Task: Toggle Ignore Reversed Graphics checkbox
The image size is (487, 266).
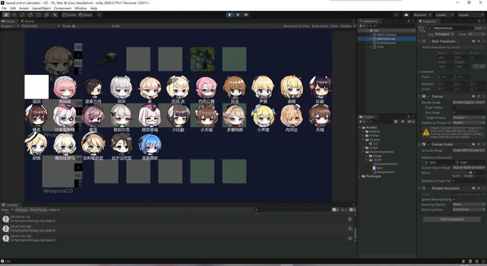Action: point(454,199)
